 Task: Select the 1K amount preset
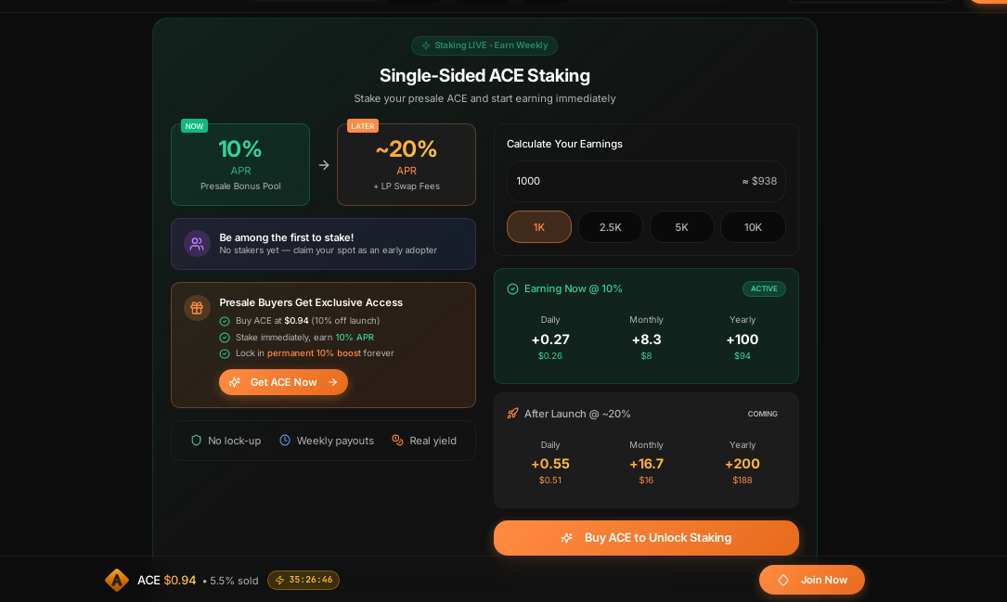point(539,227)
